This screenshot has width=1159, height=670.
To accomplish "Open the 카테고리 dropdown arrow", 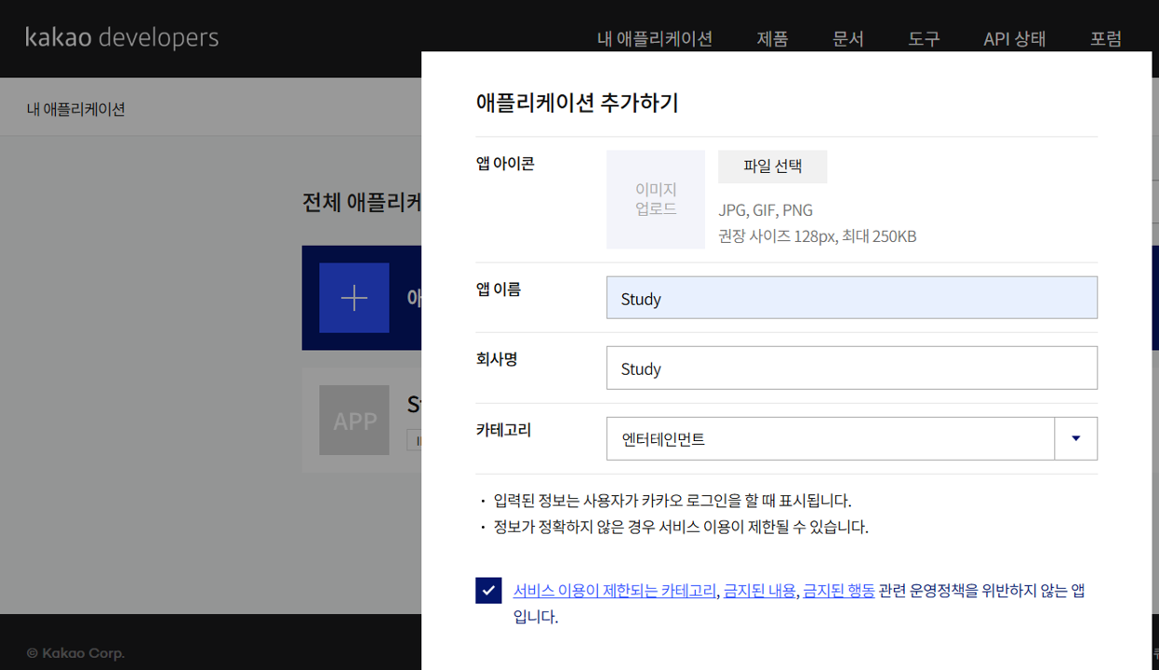I will pos(1076,438).
